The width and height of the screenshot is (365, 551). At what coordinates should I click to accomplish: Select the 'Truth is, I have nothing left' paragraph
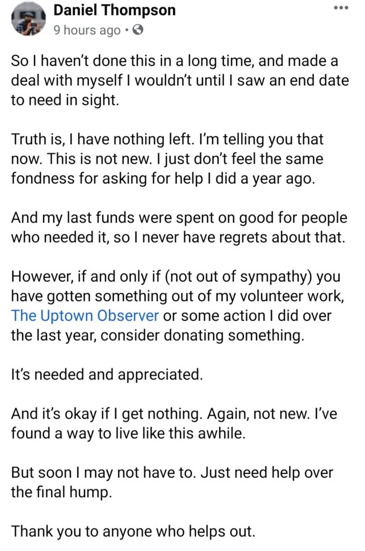[x=167, y=159]
